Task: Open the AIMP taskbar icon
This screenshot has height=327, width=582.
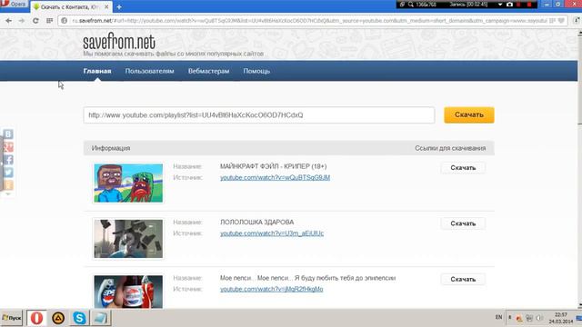Action: 58,318
